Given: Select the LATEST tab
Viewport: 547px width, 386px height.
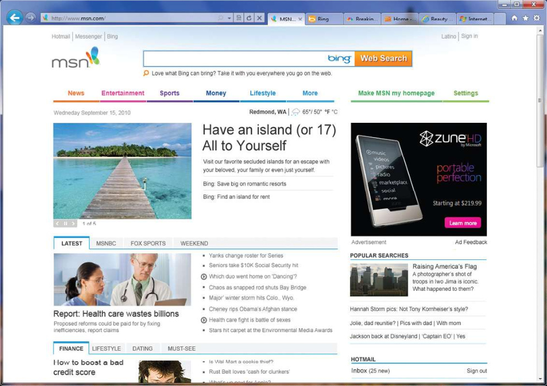Looking at the screenshot, I should click(x=72, y=243).
